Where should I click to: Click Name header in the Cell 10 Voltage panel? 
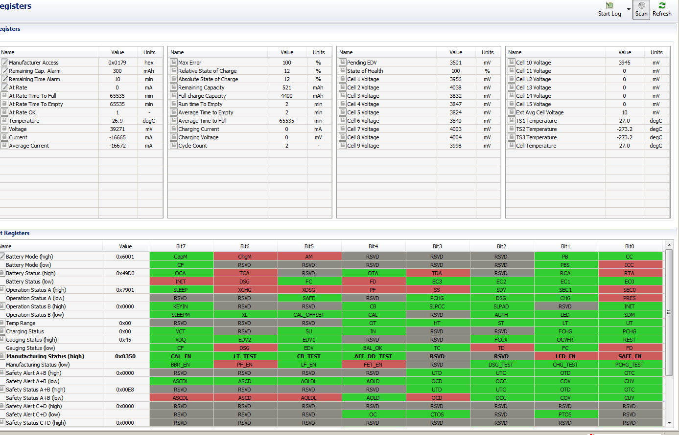(556, 52)
